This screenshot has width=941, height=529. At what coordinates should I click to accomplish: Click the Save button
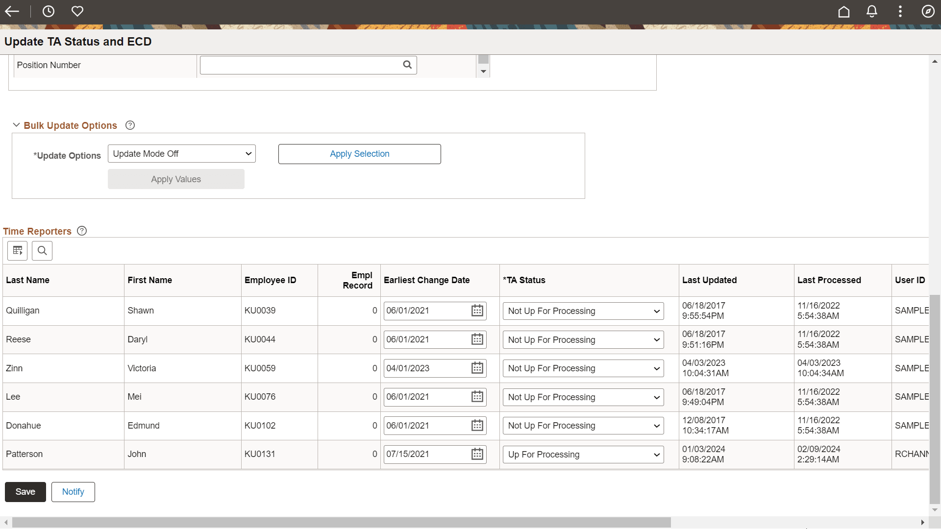25,492
